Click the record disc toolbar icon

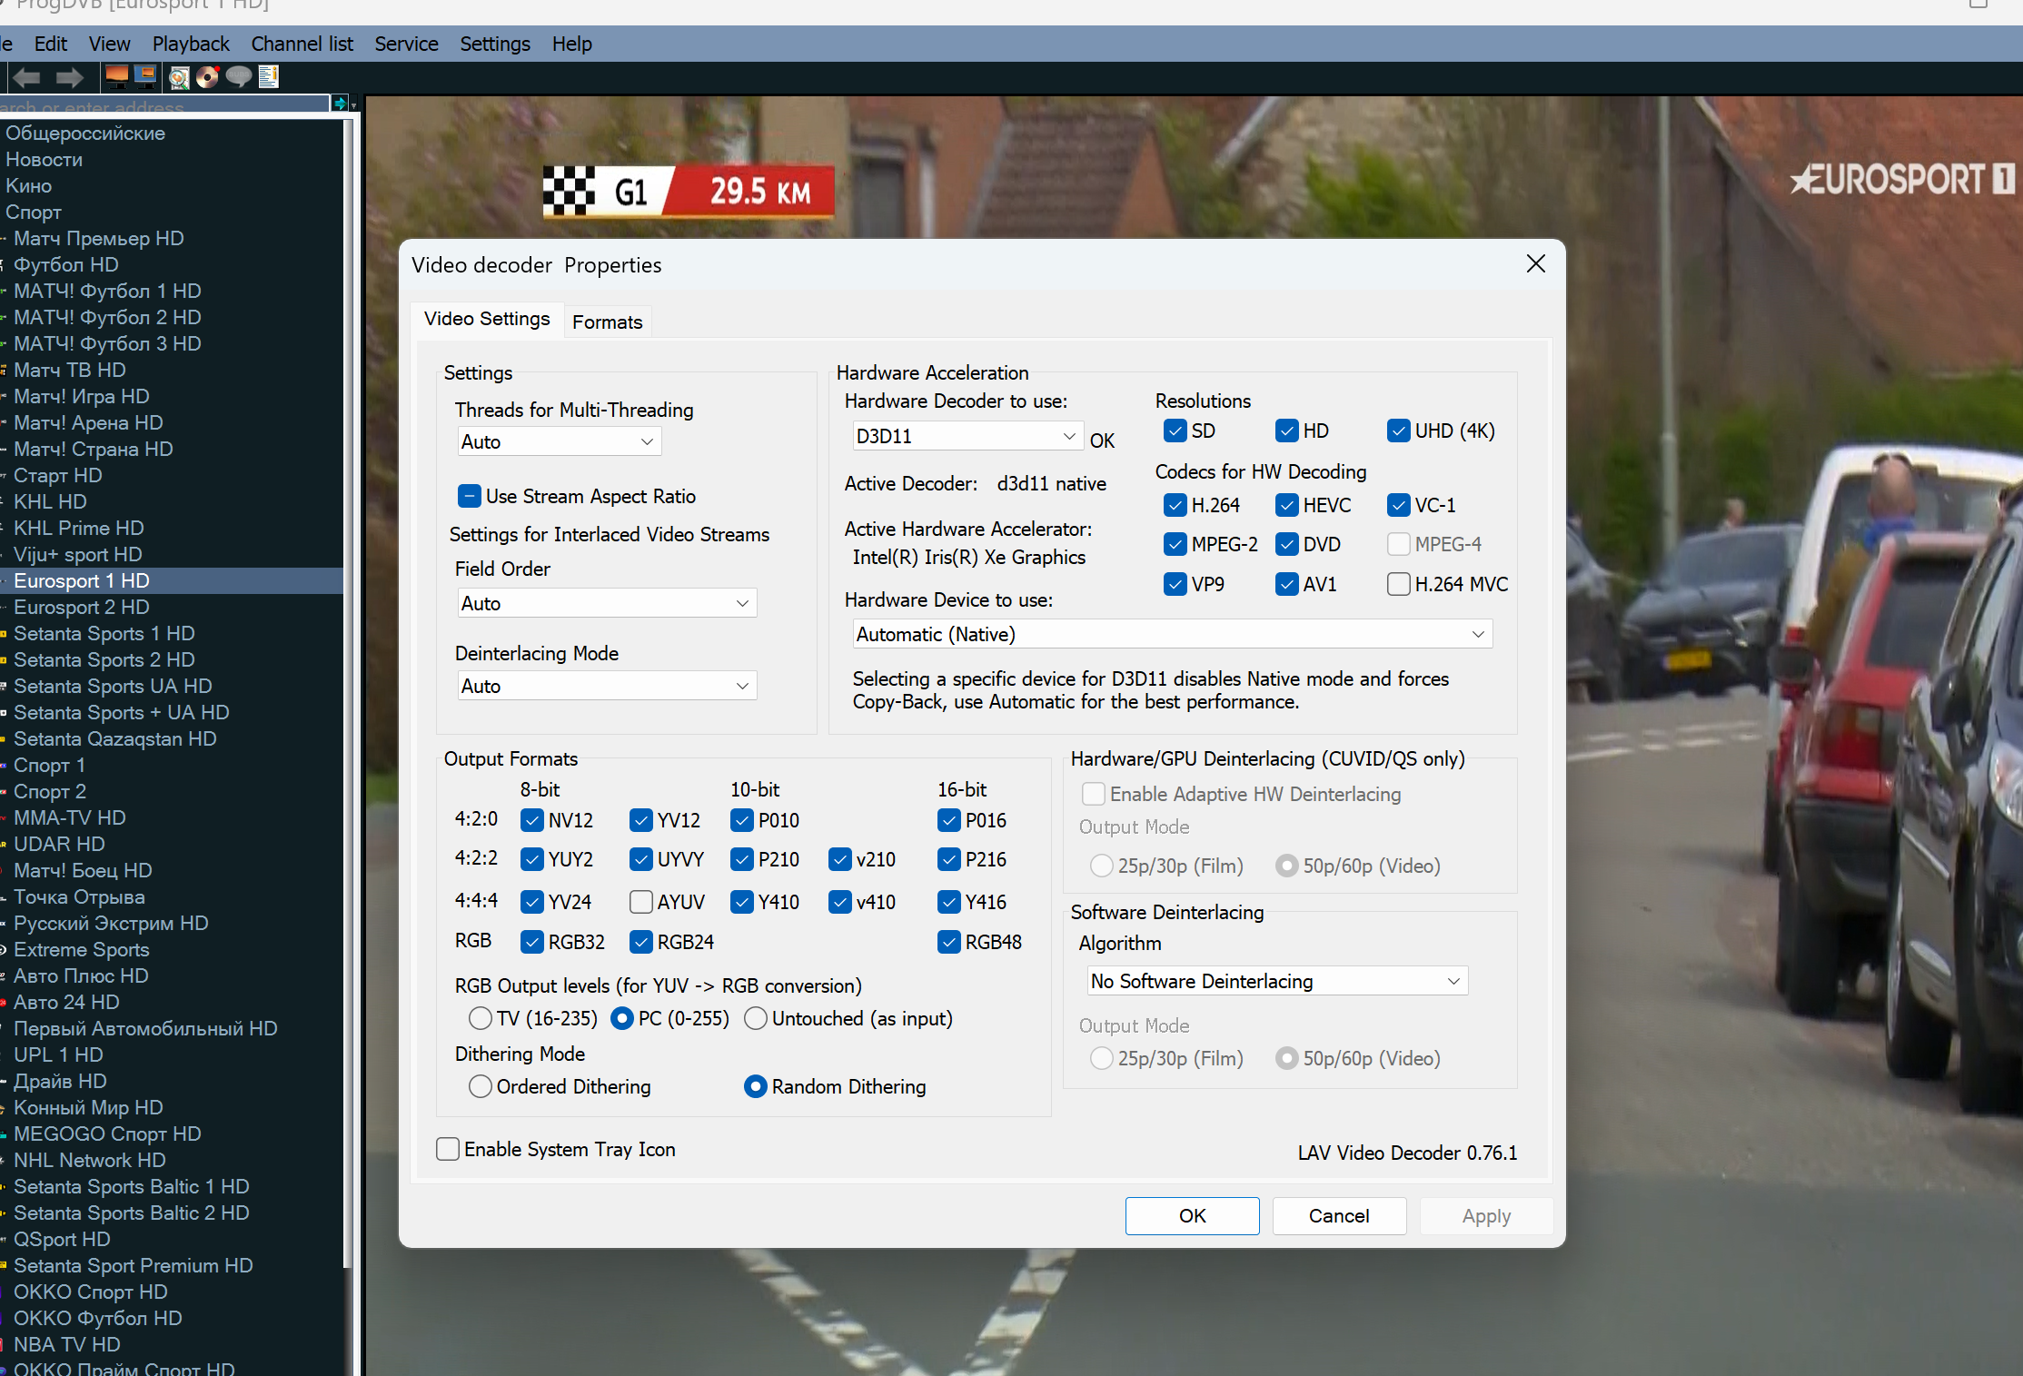(x=208, y=77)
